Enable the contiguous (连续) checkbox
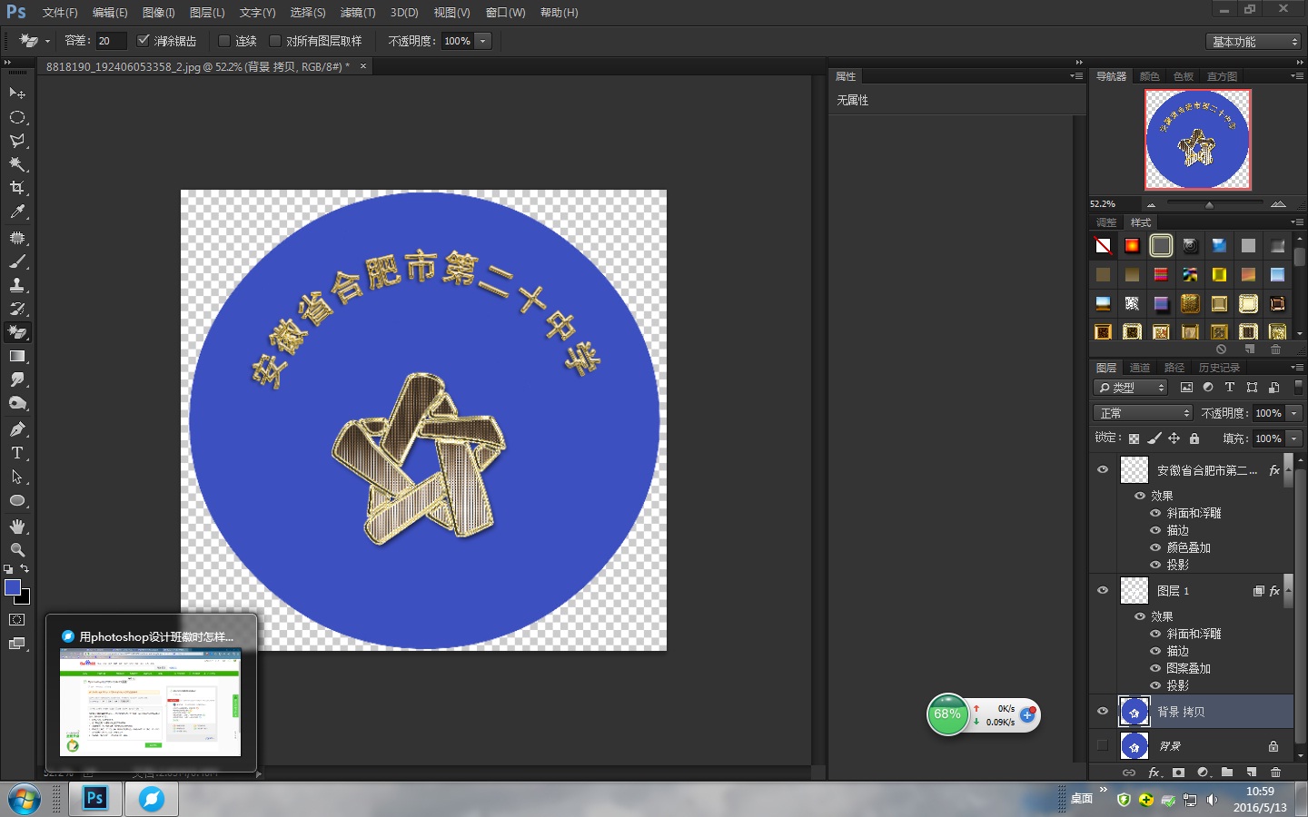 tap(224, 41)
